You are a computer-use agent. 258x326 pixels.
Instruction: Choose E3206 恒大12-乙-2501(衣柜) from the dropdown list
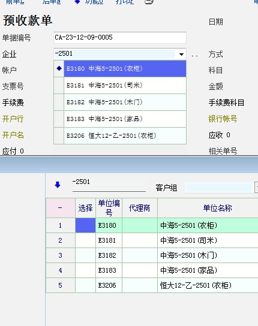click(125, 136)
